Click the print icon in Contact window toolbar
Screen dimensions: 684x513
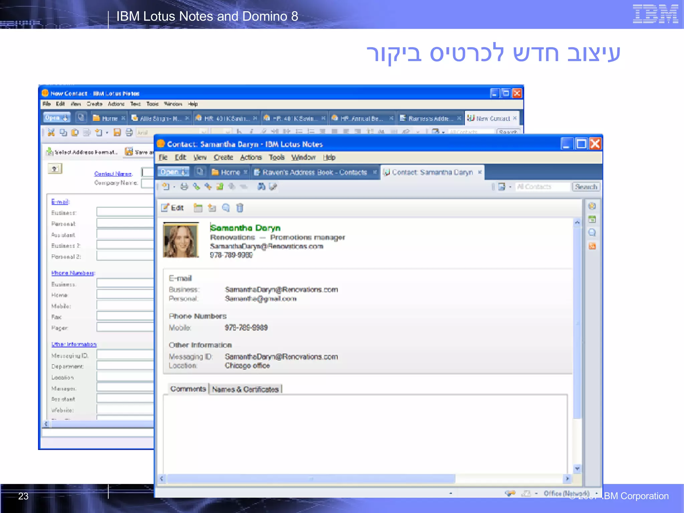pos(184,186)
